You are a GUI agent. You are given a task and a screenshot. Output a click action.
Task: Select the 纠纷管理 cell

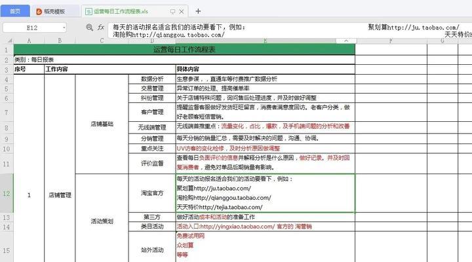[152, 98]
